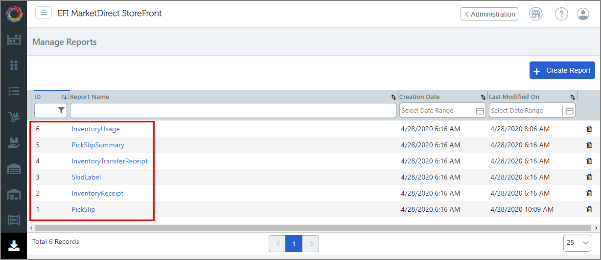This screenshot has width=601, height=260.
Task: Select the grid apps sidebar icon
Action: tap(14, 65)
